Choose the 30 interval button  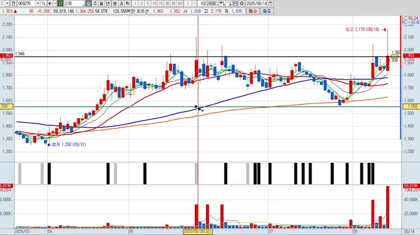[x=167, y=3]
